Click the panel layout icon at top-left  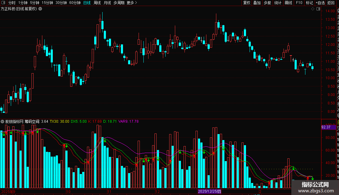(3, 3)
